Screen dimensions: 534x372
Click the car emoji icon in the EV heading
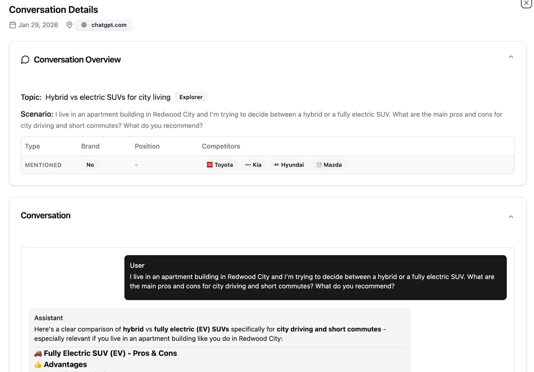(x=38, y=353)
